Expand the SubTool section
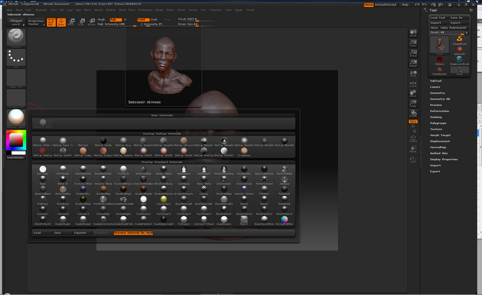The image size is (482, 295). [436, 81]
